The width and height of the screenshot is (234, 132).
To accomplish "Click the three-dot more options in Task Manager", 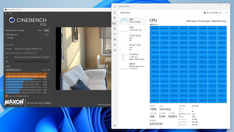I will [x=226, y=13].
